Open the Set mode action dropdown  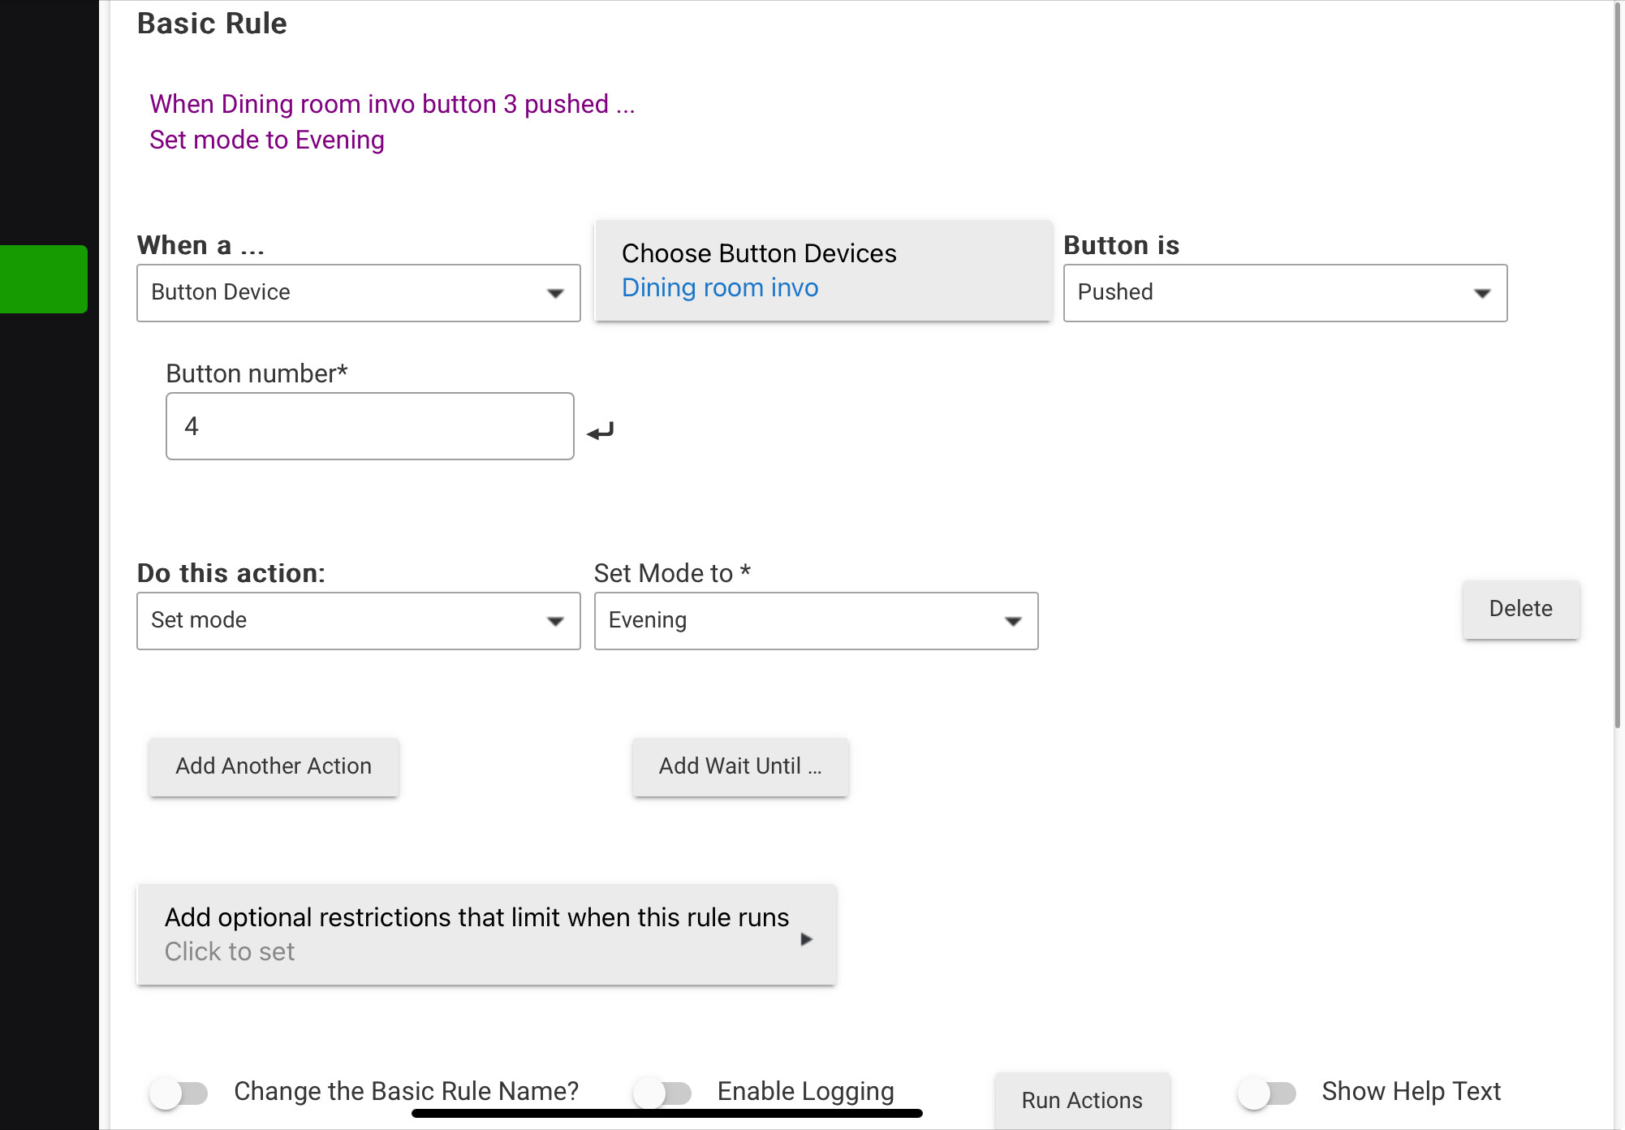coord(358,621)
